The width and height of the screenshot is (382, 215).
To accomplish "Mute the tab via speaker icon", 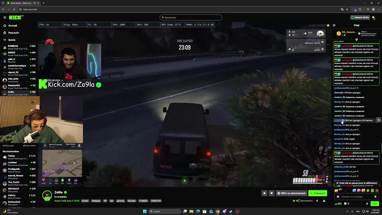I will [x=35, y=3].
